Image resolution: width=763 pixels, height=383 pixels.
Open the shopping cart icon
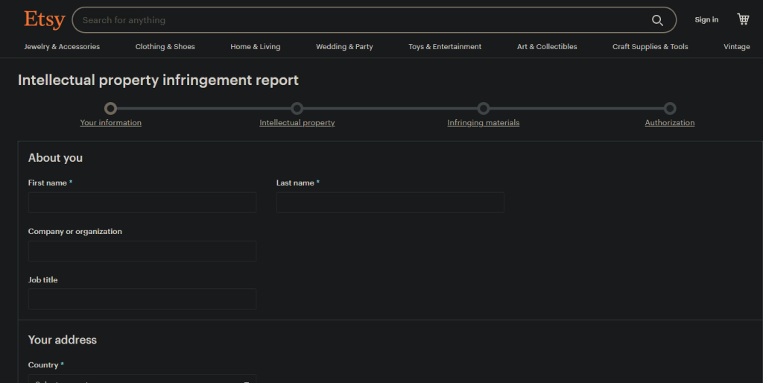click(x=743, y=19)
